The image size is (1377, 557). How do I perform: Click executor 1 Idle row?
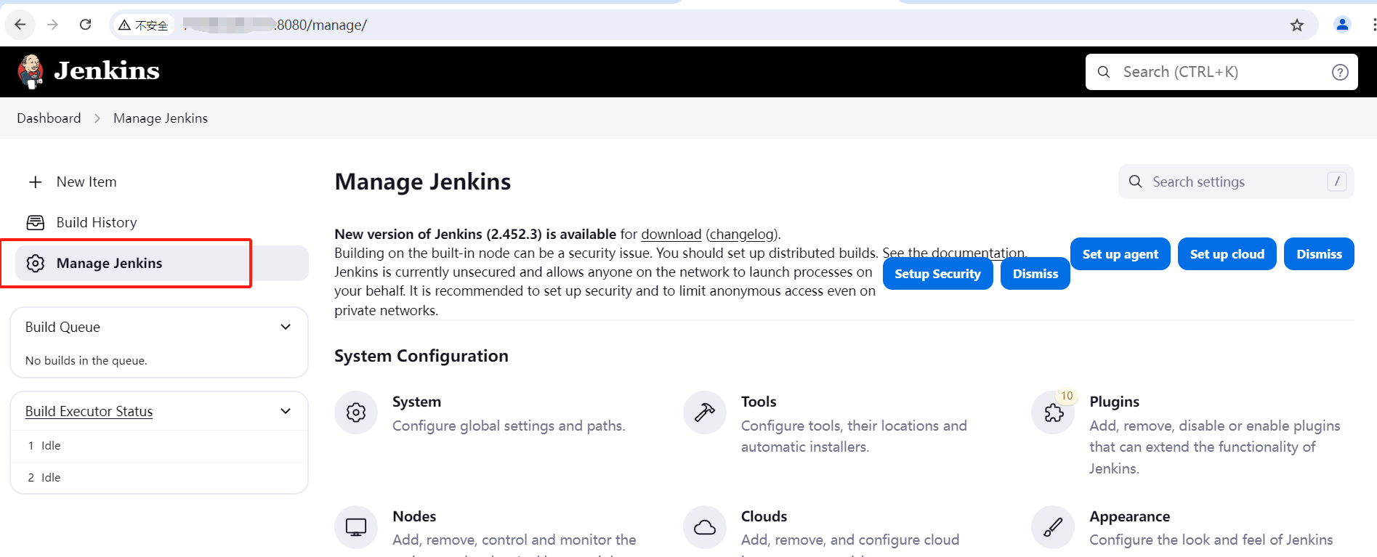coord(159,446)
